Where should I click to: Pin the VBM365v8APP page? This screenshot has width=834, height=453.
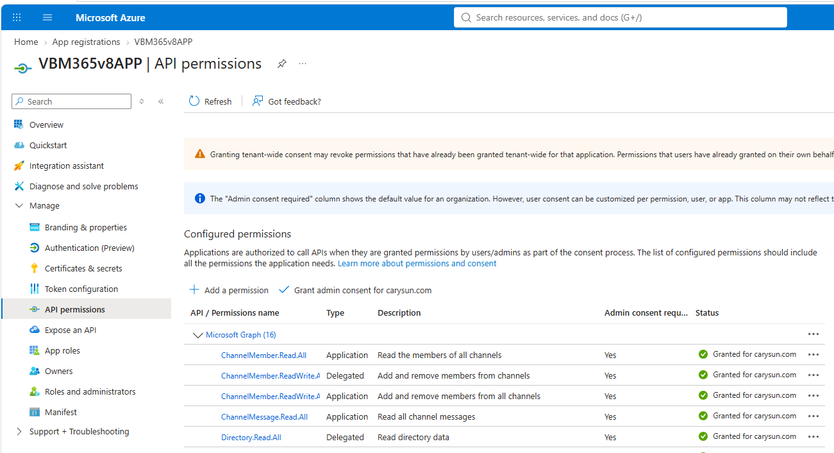coord(281,64)
